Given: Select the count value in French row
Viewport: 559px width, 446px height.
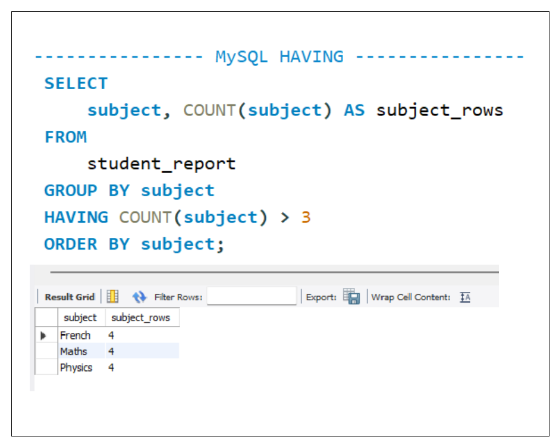Looking at the screenshot, I should (111, 335).
